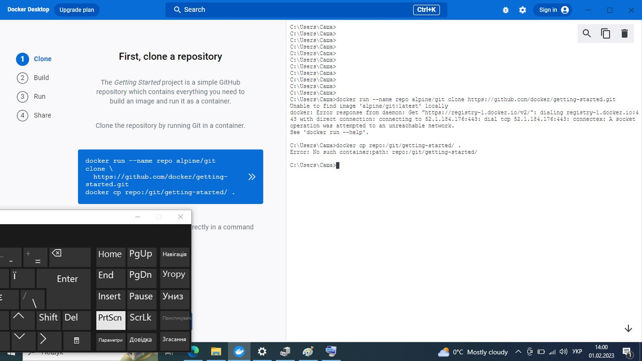The image size is (642, 361).
Task: Search the terminal output with magnifier icon
Action: (587, 34)
